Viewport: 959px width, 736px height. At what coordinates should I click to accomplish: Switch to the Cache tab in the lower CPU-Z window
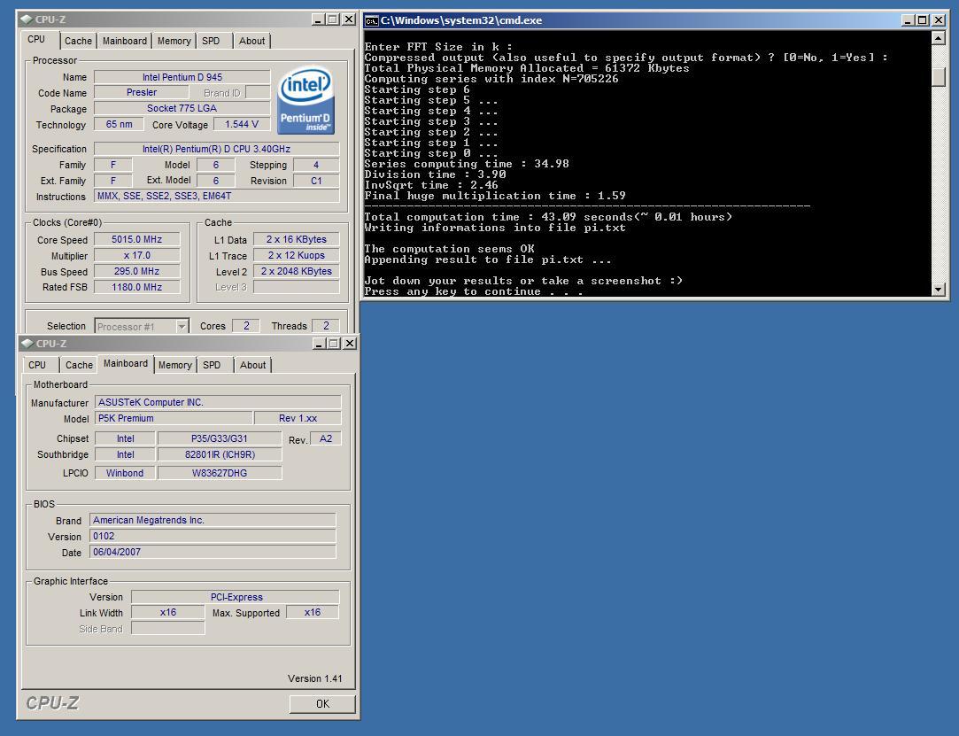point(79,365)
